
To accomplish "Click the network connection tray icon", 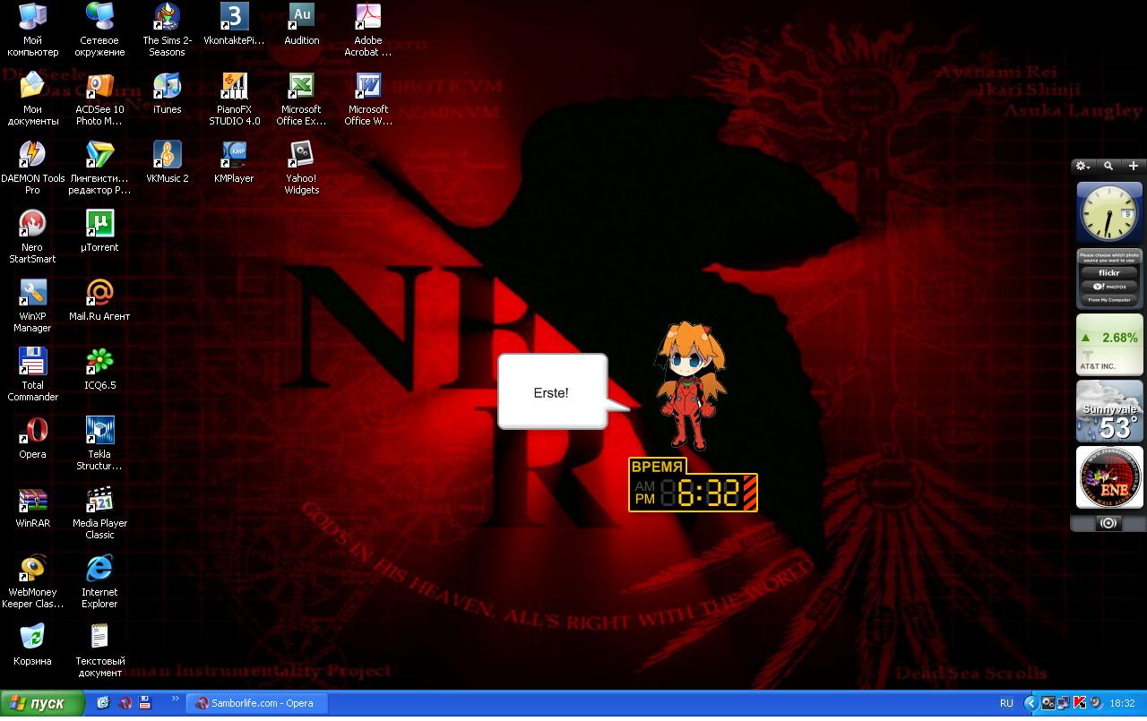I will click(1064, 703).
